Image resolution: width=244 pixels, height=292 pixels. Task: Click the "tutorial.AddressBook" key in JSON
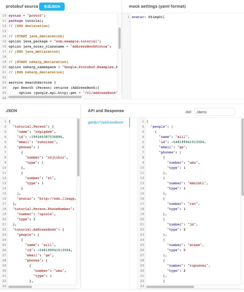click(35, 229)
